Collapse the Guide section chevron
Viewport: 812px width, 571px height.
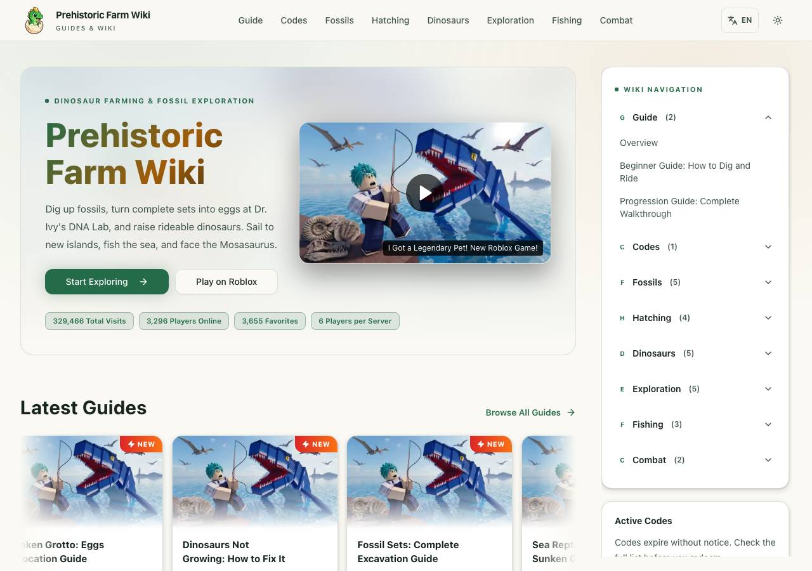click(x=768, y=117)
